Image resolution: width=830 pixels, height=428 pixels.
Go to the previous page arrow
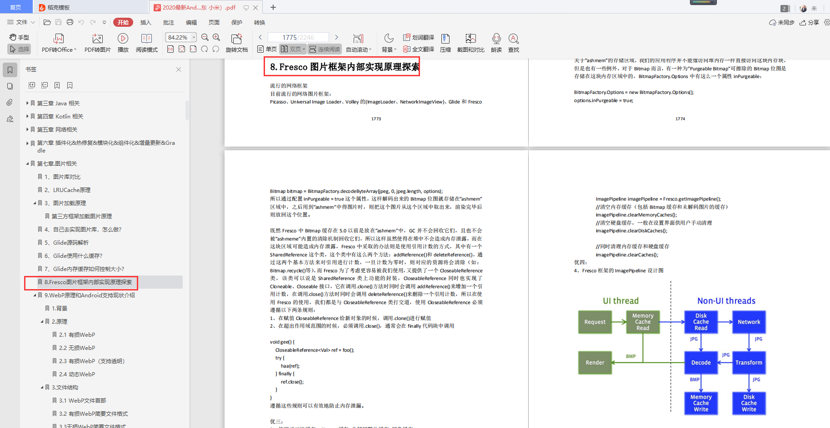pyautogui.click(x=260, y=37)
